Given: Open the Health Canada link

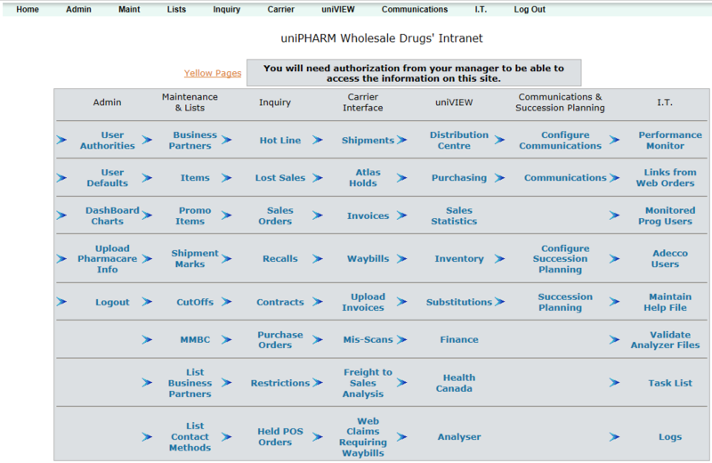Looking at the screenshot, I should [456, 383].
